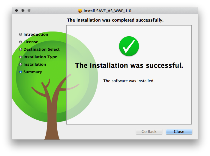210x156 pixels.
Task: Click the Introduction step bullet
Action: [20, 34]
